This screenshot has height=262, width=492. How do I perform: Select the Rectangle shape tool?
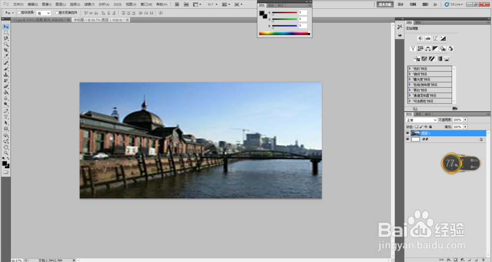(6, 129)
